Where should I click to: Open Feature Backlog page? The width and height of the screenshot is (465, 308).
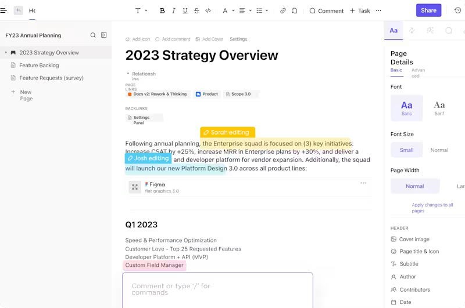tap(39, 66)
